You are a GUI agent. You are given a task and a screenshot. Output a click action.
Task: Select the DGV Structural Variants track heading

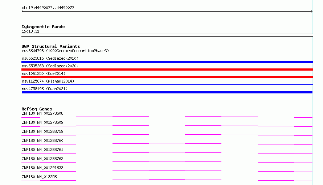(51, 46)
